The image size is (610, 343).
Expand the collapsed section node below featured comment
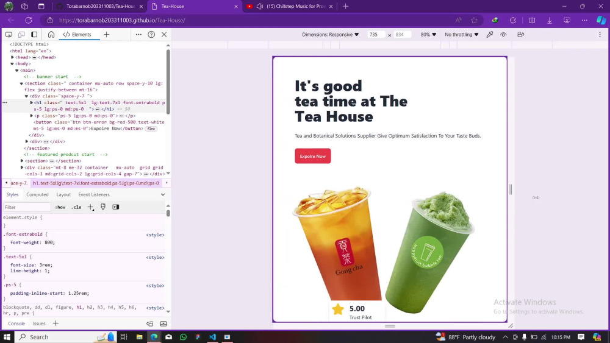[x=22, y=161]
